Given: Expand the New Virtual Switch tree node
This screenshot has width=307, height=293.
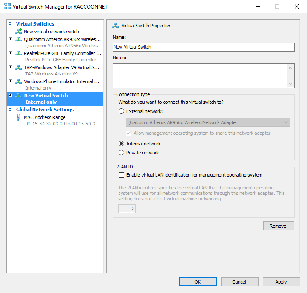Looking at the screenshot, I should (x=11, y=96).
